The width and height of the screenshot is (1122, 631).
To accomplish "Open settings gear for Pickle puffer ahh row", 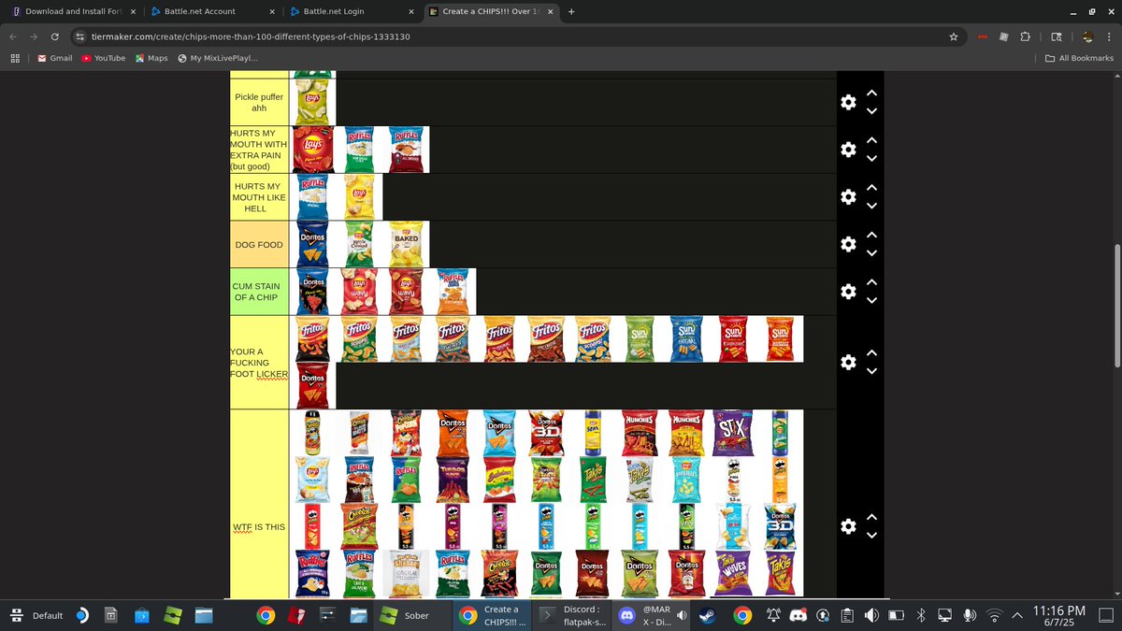I will tap(848, 102).
